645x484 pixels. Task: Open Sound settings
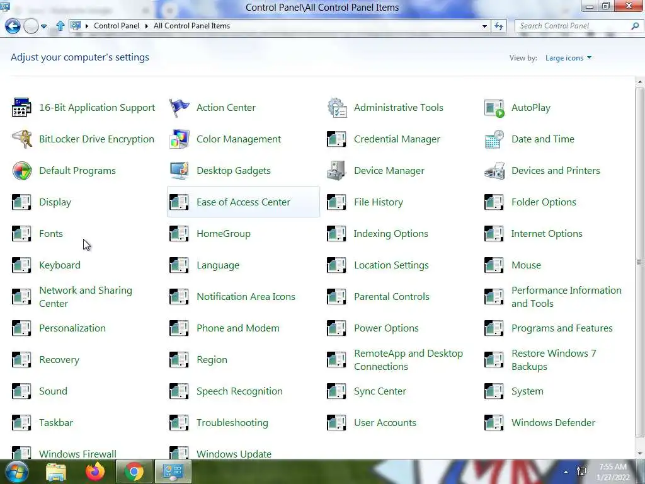pos(53,391)
